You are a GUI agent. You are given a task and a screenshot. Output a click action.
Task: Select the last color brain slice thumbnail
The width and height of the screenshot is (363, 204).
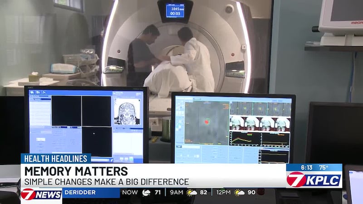(283, 124)
